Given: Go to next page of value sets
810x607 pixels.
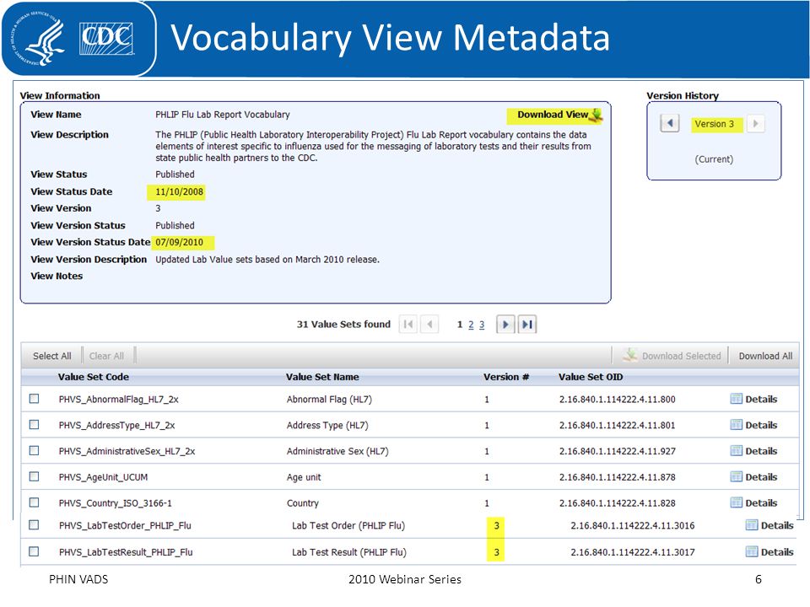Looking at the screenshot, I should click(x=505, y=325).
